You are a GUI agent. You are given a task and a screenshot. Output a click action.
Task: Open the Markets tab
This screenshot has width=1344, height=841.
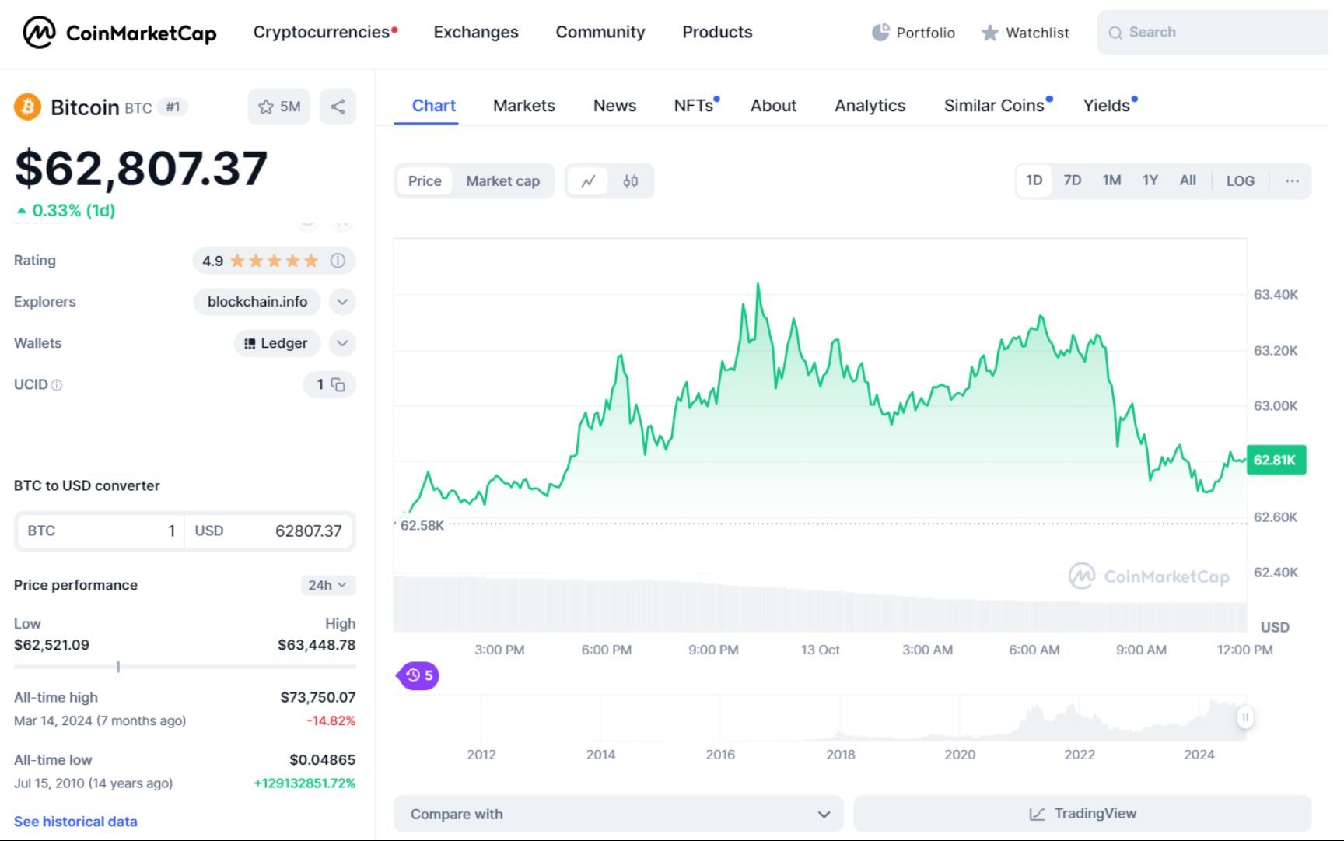click(x=523, y=106)
